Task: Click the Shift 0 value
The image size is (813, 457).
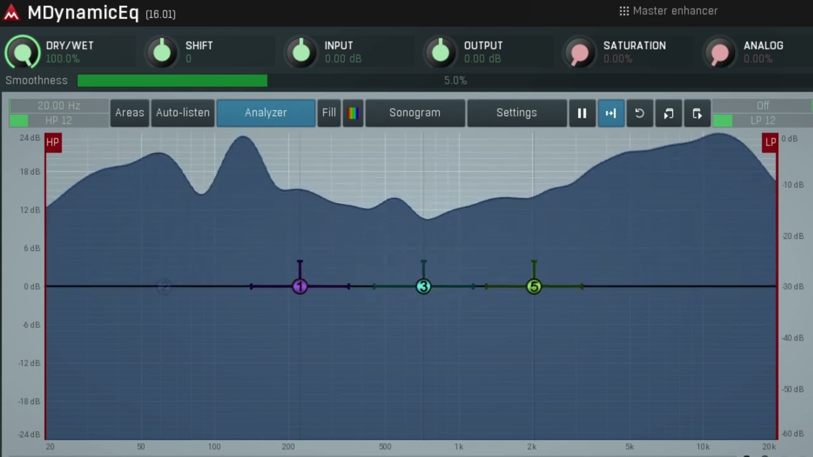Action: [189, 59]
